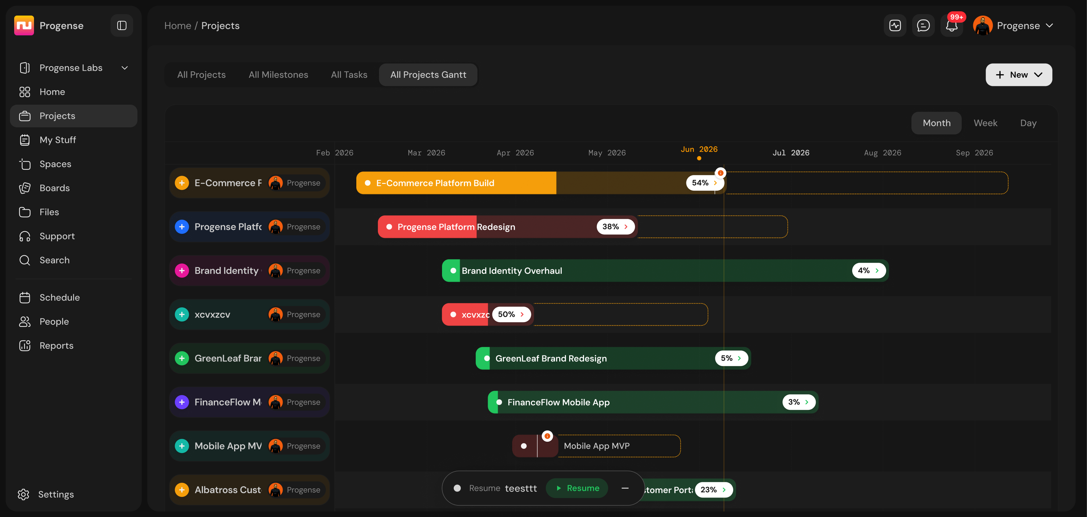Open Search in sidebar
This screenshot has height=517, width=1087.
[x=74, y=260]
